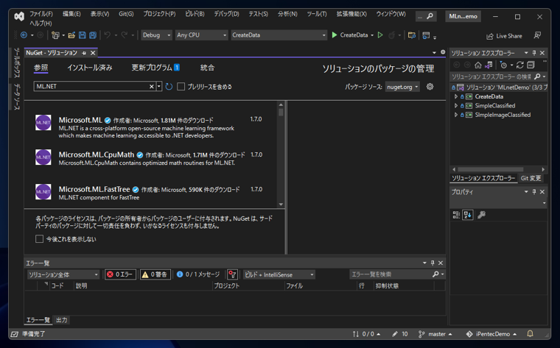Image resolution: width=560 pixels, height=348 pixels.
Task: Start without debugging using outlined play icon
Action: [x=380, y=35]
